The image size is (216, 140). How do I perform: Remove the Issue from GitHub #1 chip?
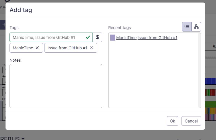tap(91, 48)
